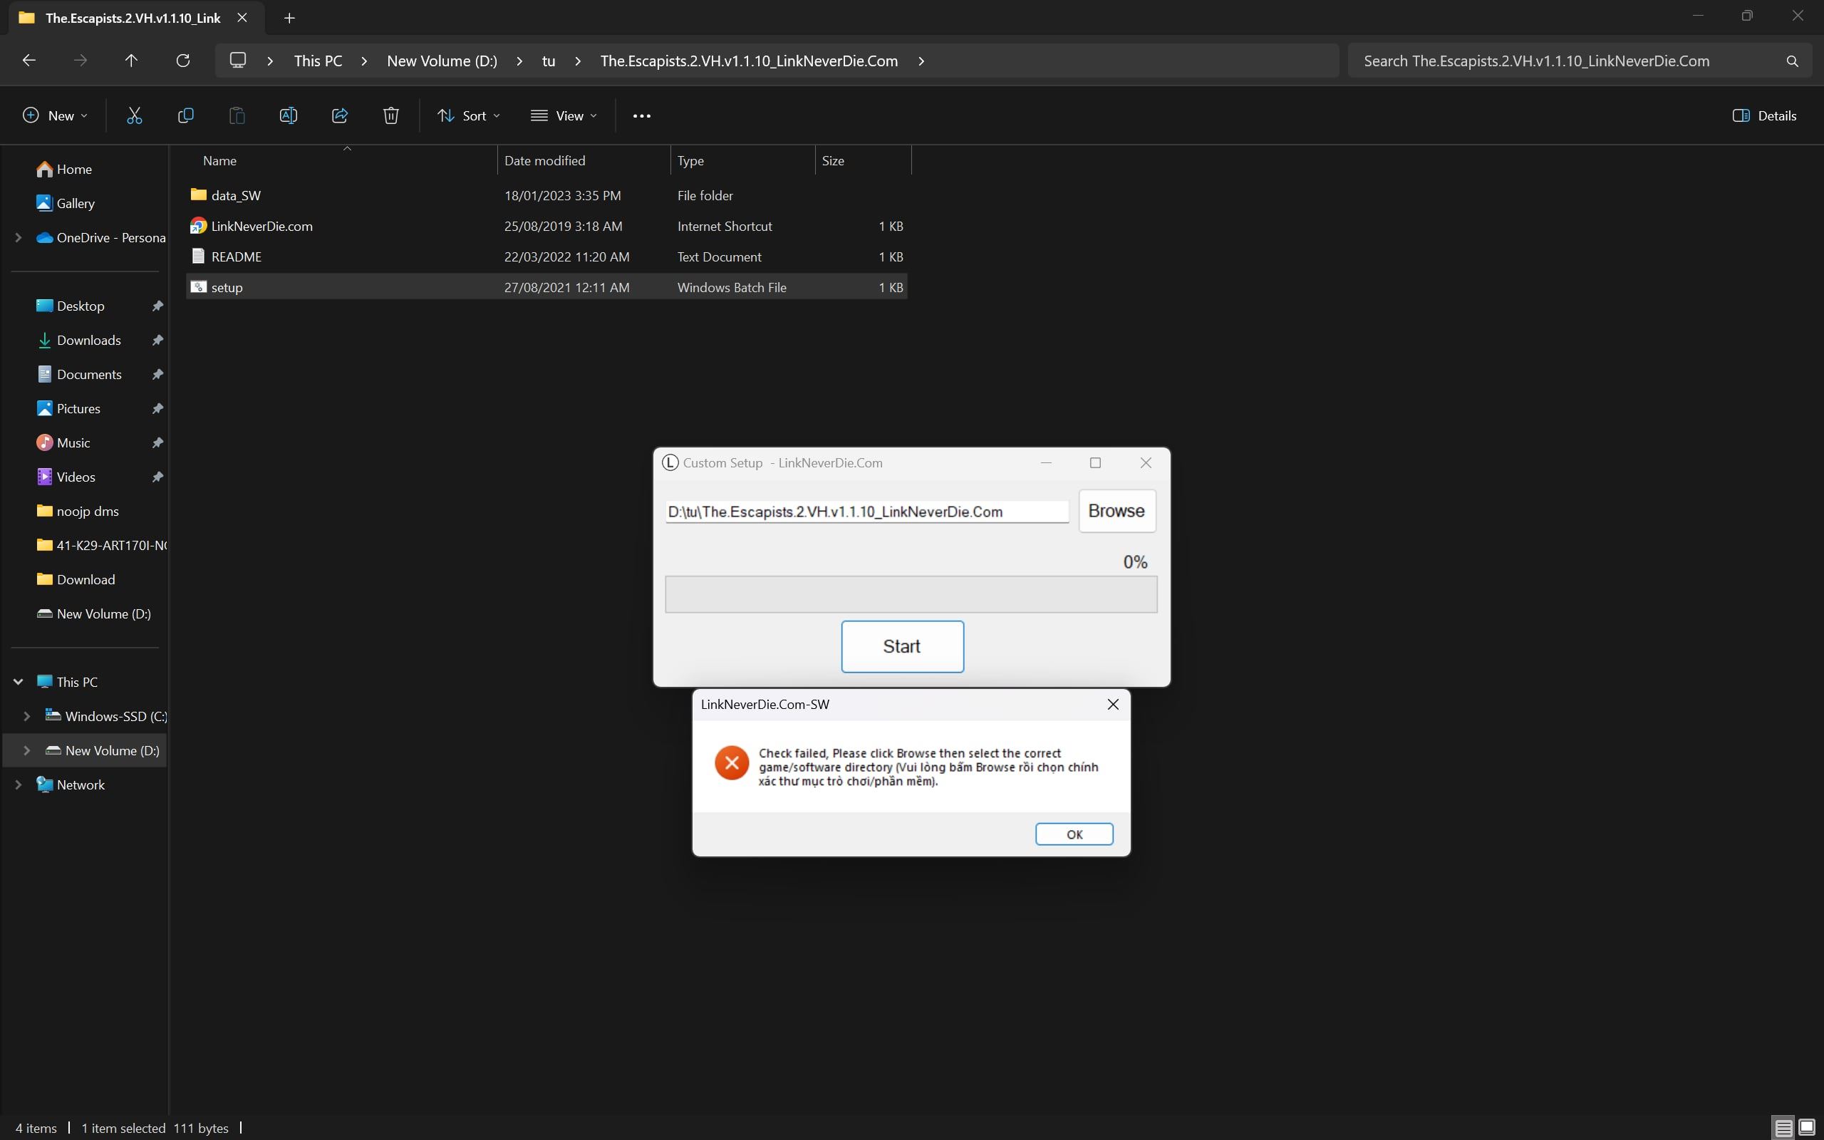Click OK to dismiss the error dialog
Image resolution: width=1824 pixels, height=1140 pixels.
(x=1074, y=834)
